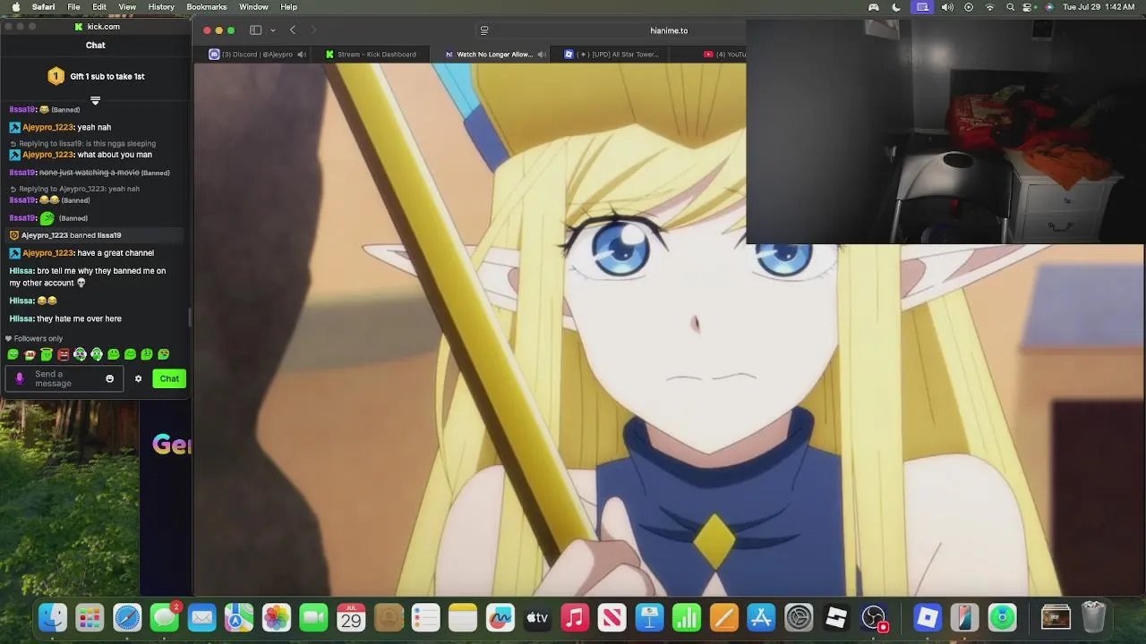Screen dimensions: 1146x644
Task: Open Numbers spreadsheet app in dock
Action: point(687,617)
